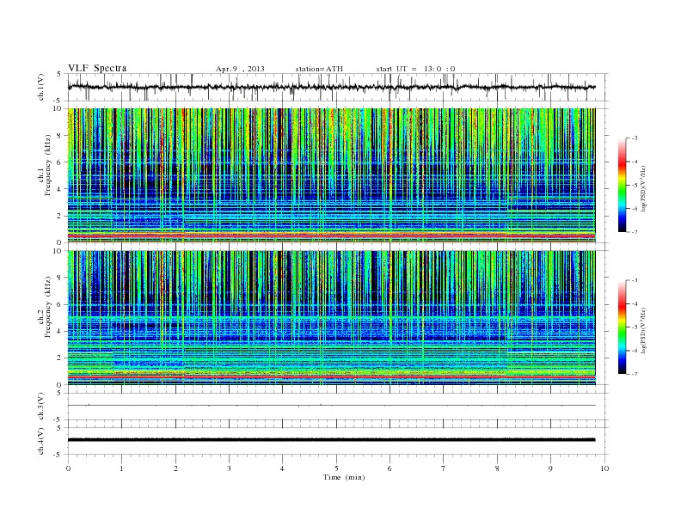Image resolution: width=681 pixels, height=526 pixels.
Task: Click the "-7" label on ch.1 color bar
Action: click(635, 232)
